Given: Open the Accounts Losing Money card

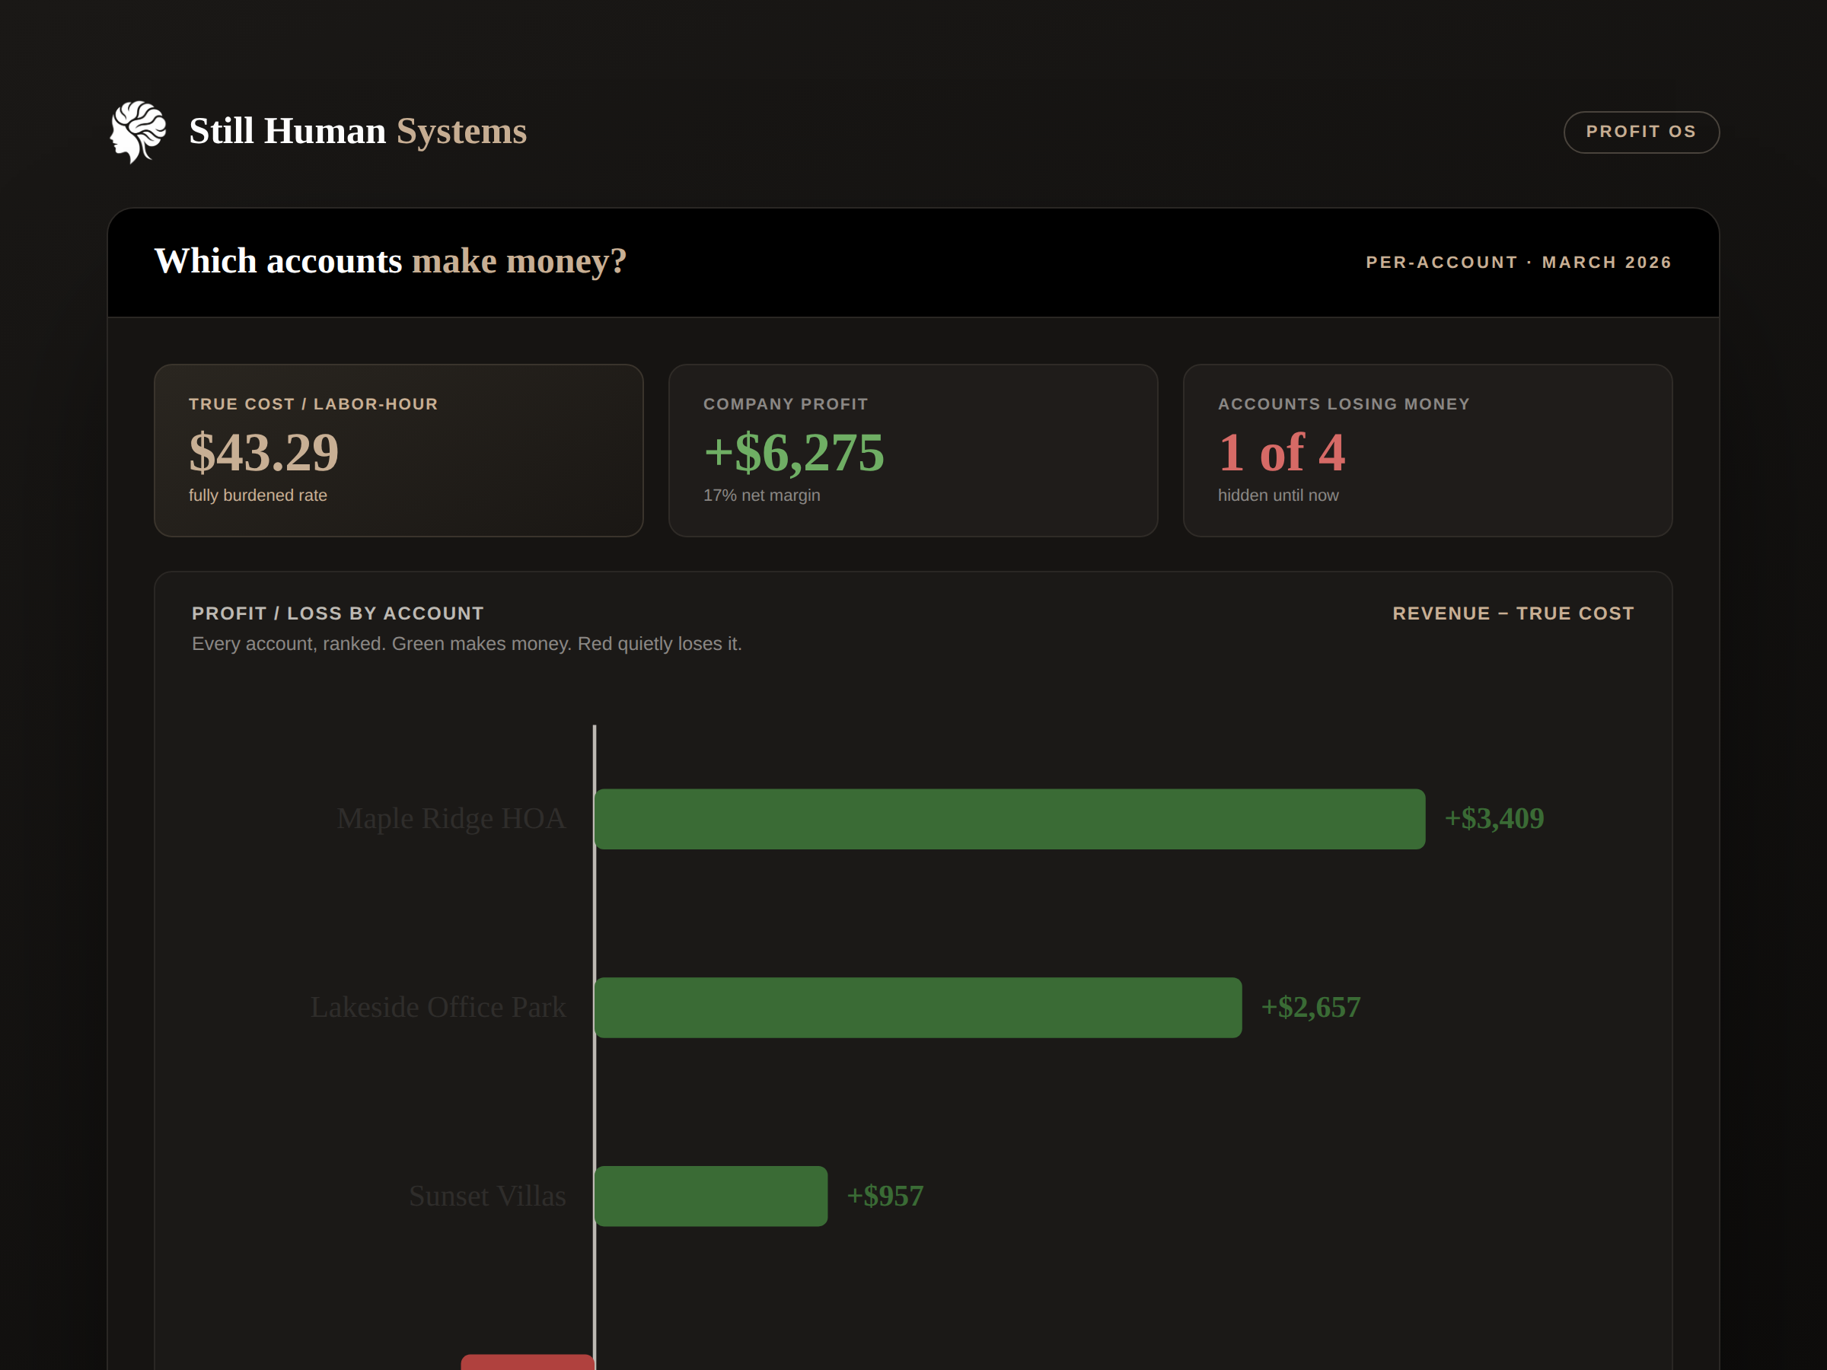Looking at the screenshot, I should (x=1428, y=451).
